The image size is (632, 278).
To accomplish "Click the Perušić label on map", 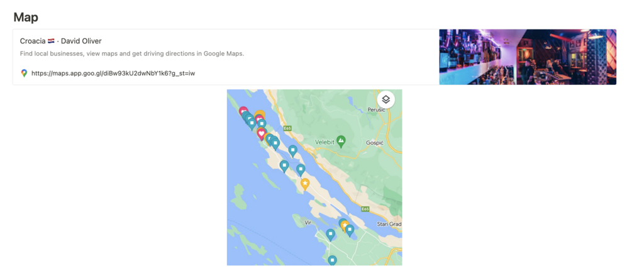I will pyautogui.click(x=376, y=110).
